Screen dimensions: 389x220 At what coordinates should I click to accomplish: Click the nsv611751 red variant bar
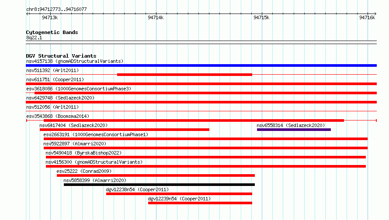click(x=201, y=84)
